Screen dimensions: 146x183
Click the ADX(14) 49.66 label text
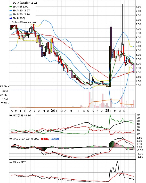(22, 116)
